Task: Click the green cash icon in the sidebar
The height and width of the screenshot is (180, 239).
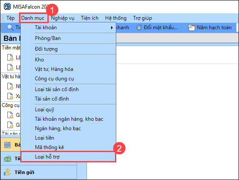Action: 8,159
